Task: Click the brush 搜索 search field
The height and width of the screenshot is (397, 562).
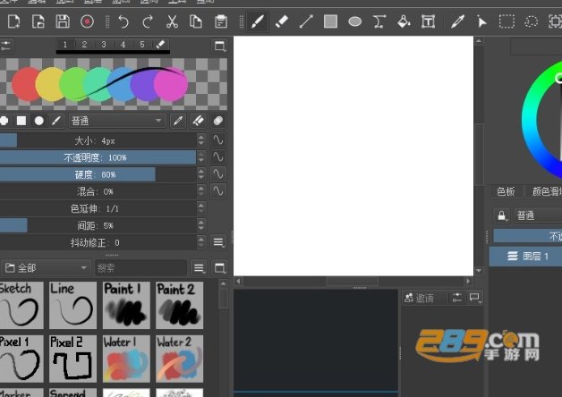Action: click(140, 267)
